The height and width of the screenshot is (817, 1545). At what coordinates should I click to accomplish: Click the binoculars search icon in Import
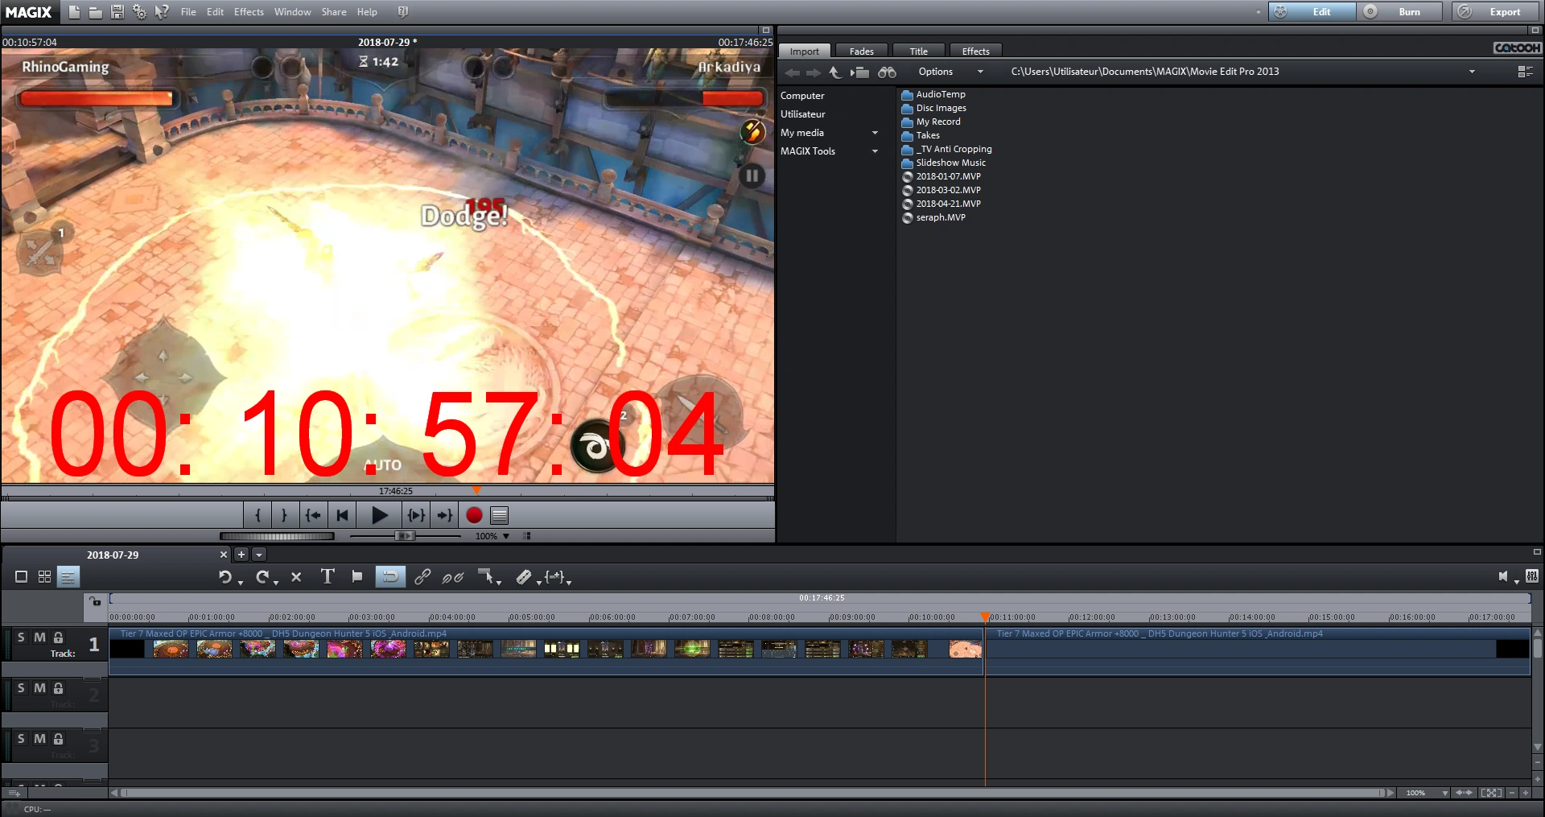[887, 72]
